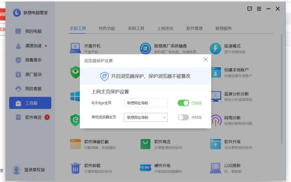Go to 清理加速 in sidebar
This screenshot has width=291, height=182.
[33, 46]
